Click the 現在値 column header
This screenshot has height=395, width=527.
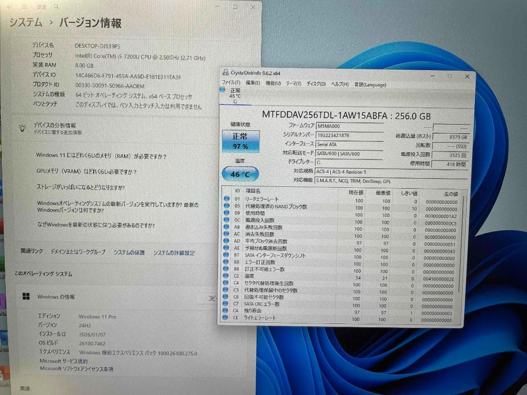tap(356, 193)
